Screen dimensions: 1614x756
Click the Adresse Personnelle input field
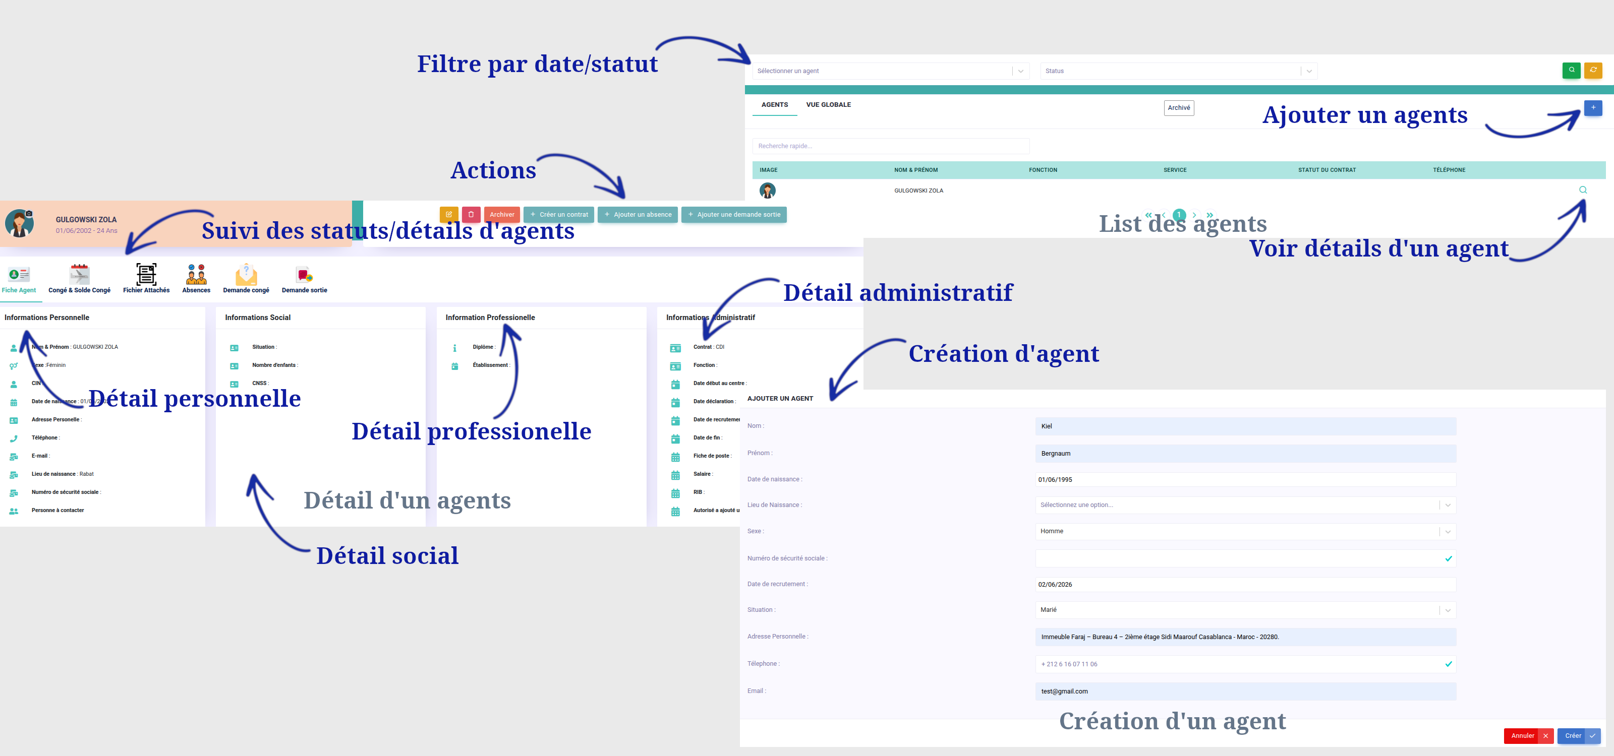click(1246, 637)
